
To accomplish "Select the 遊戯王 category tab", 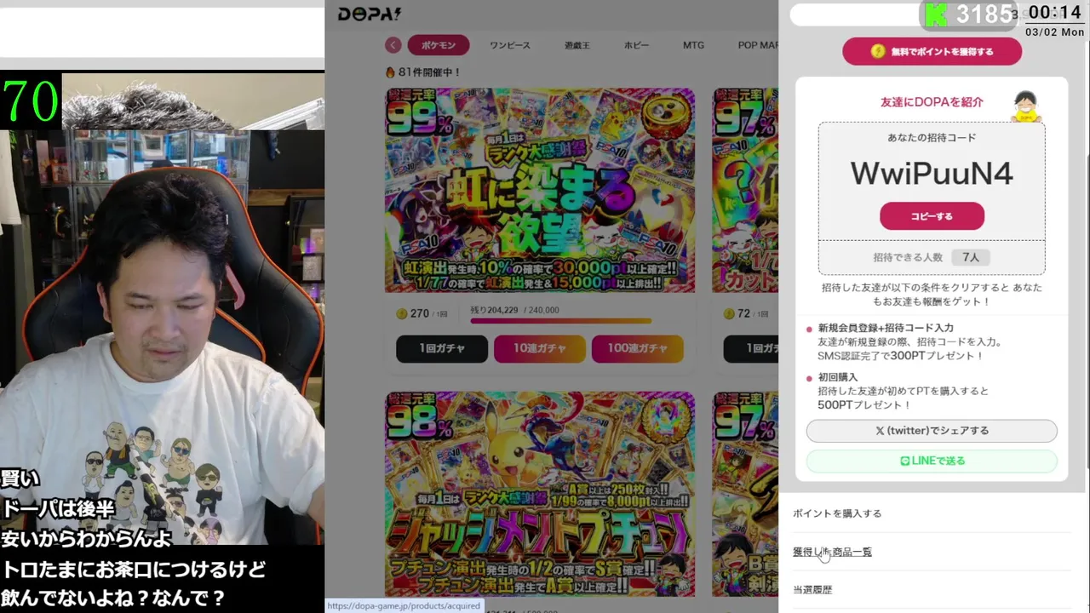I will click(577, 45).
